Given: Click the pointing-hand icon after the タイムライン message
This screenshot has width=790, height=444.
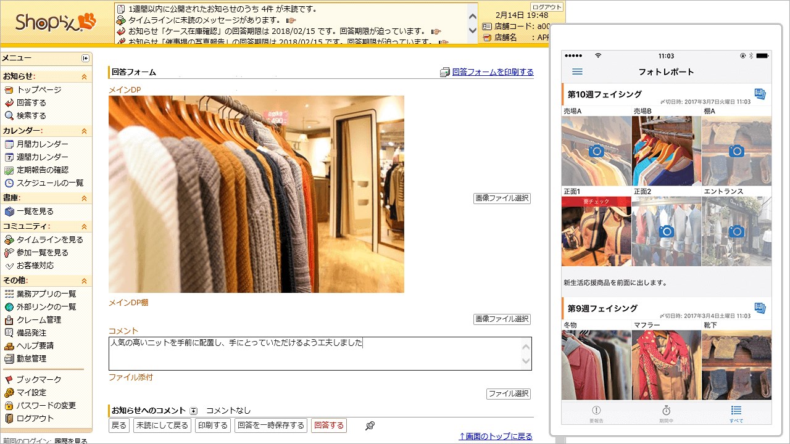Looking at the screenshot, I should [291, 20].
